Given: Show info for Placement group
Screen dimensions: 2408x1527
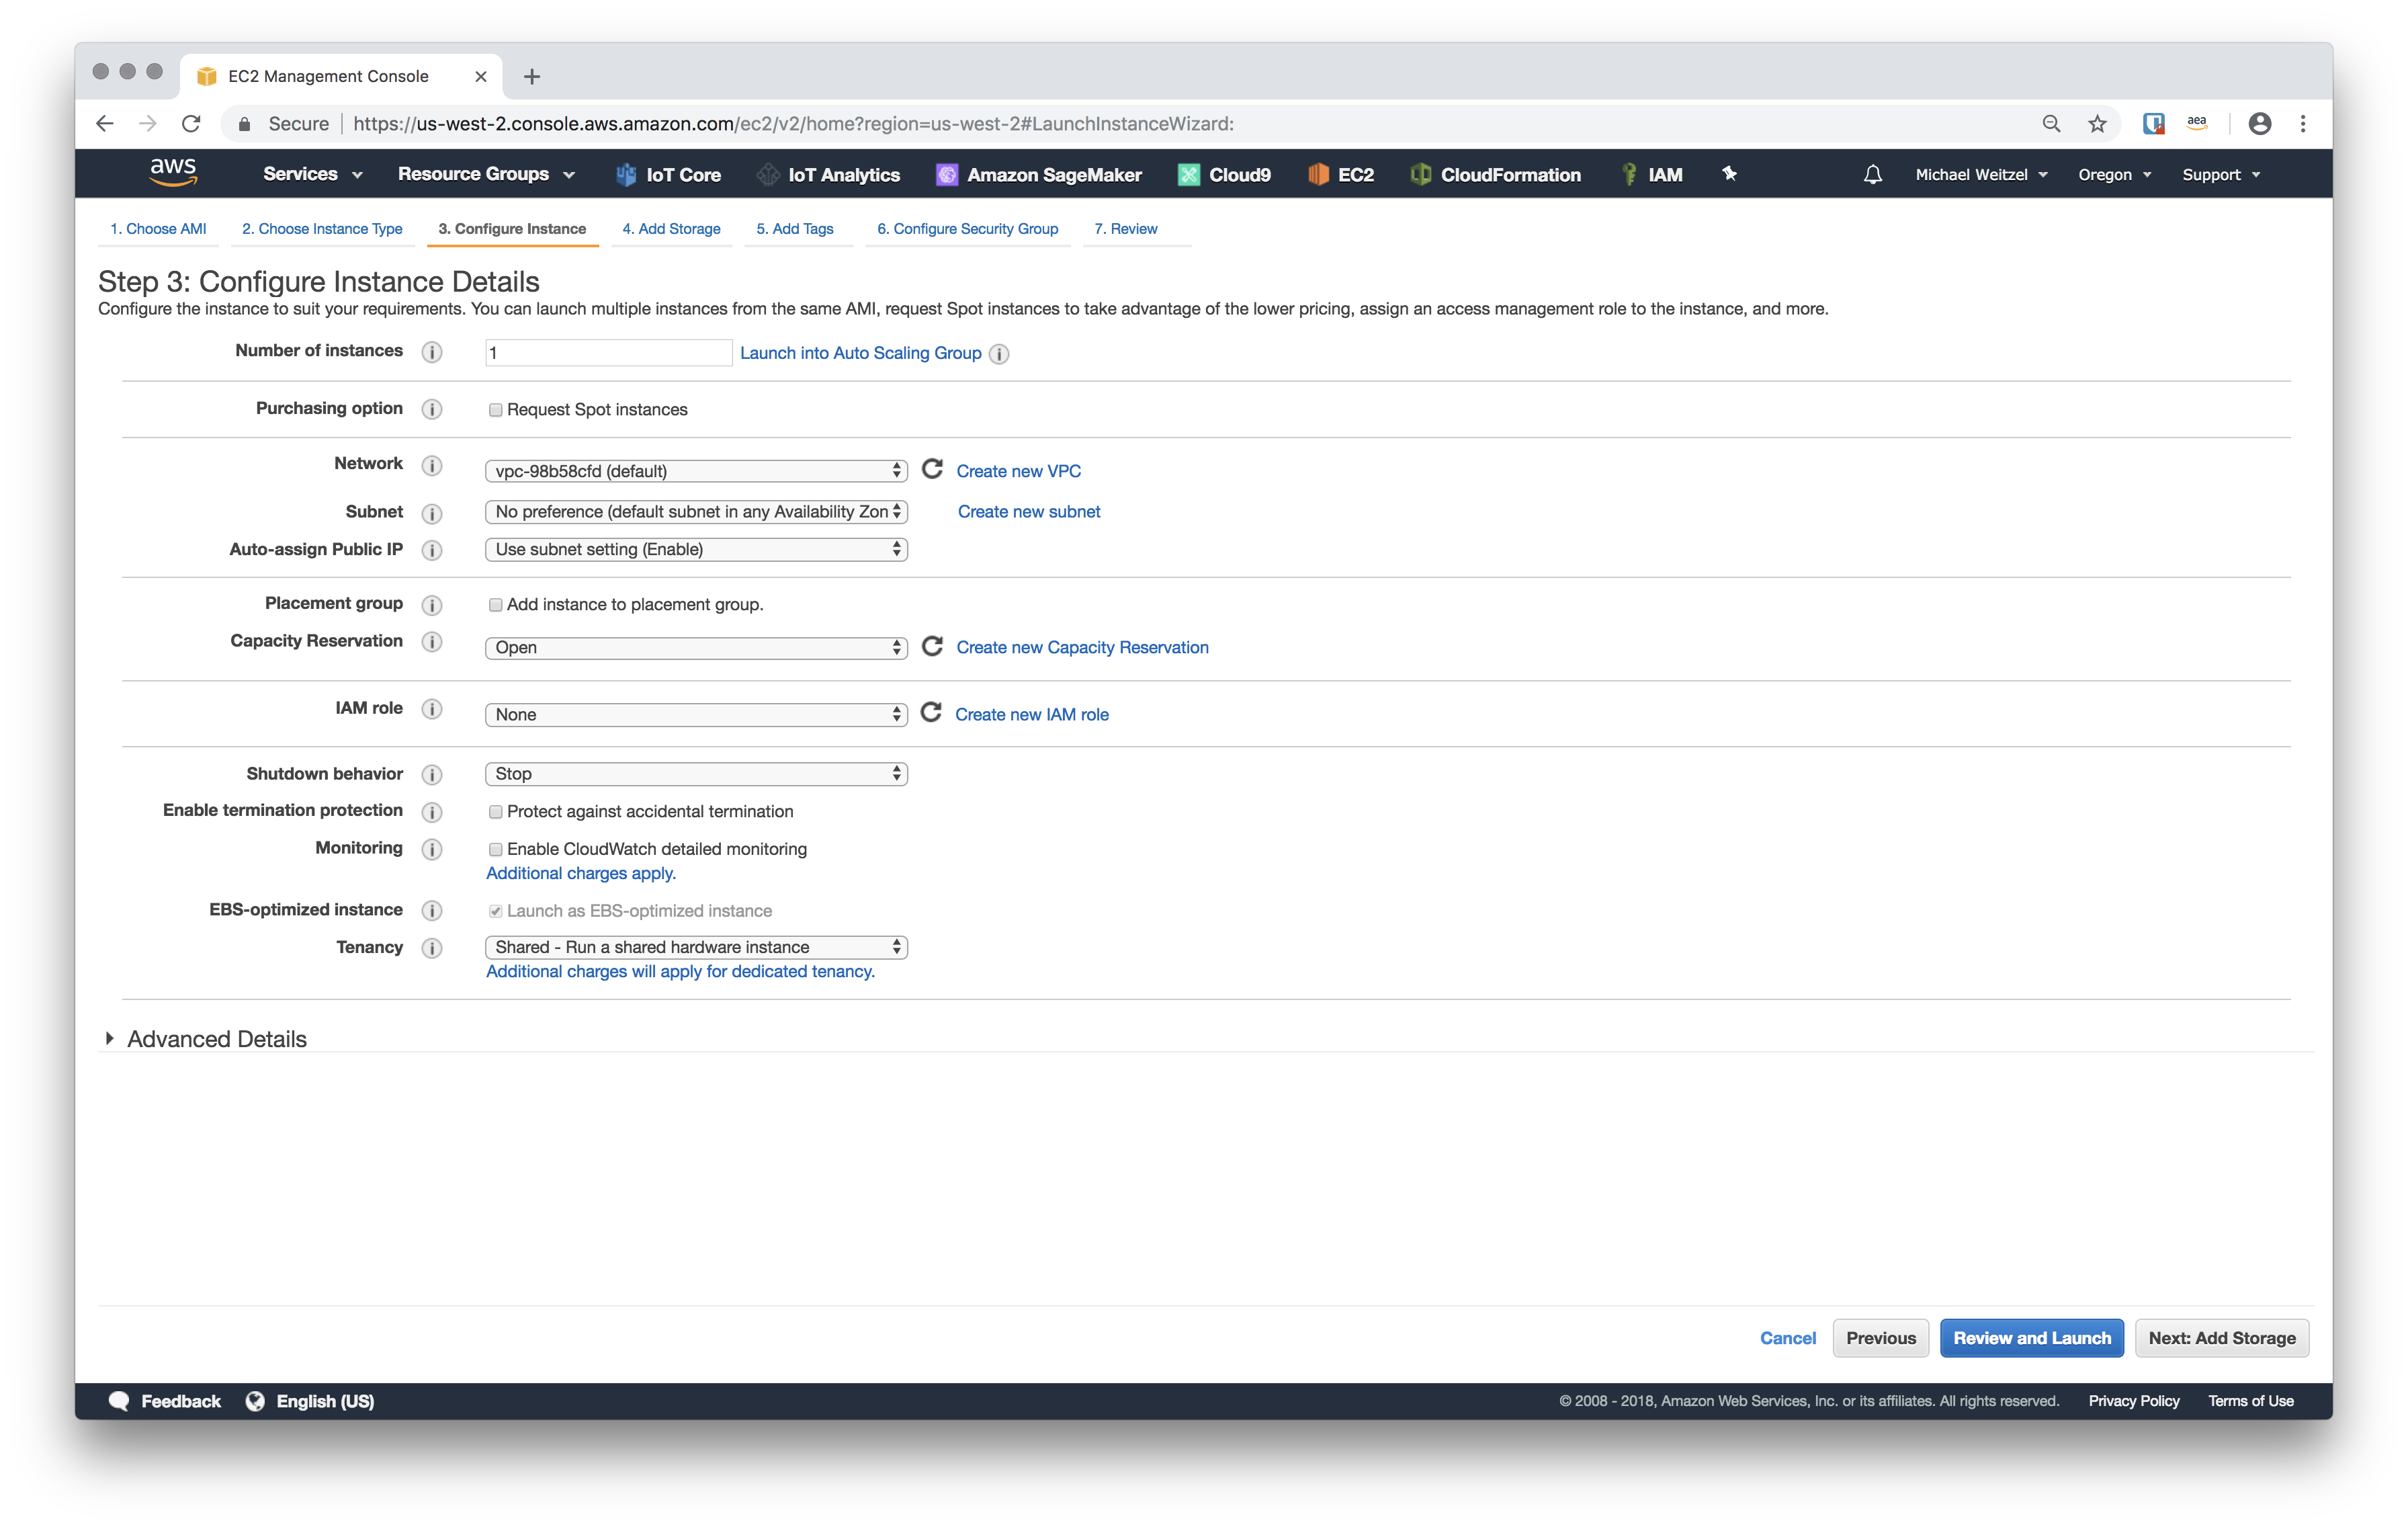Looking at the screenshot, I should pyautogui.click(x=432, y=604).
